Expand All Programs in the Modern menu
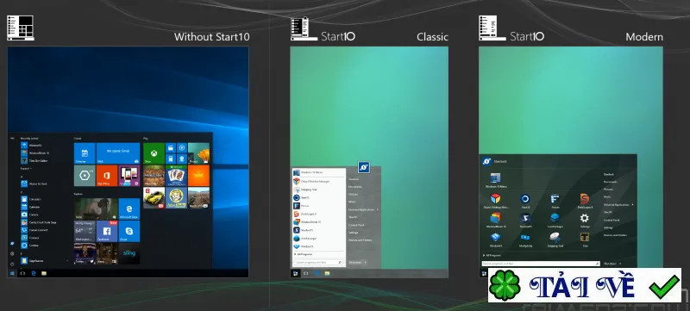Screen dimensions: 690x311 coord(492,255)
